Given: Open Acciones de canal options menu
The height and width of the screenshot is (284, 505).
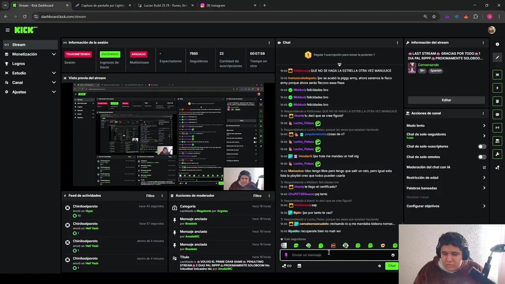Looking at the screenshot, I should pyautogui.click(x=483, y=113).
